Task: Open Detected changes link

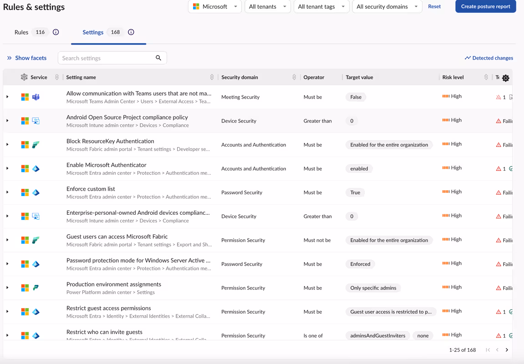Action: (x=488, y=58)
